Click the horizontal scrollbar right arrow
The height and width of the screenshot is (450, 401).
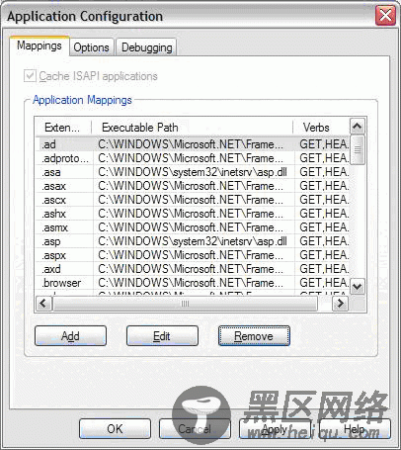(x=341, y=304)
